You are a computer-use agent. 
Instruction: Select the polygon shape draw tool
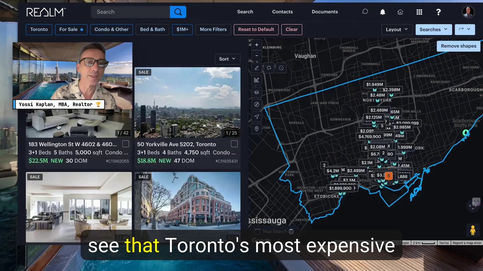[269, 68]
